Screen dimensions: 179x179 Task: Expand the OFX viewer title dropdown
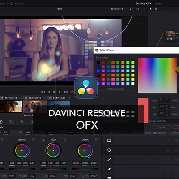(x=61, y=9)
